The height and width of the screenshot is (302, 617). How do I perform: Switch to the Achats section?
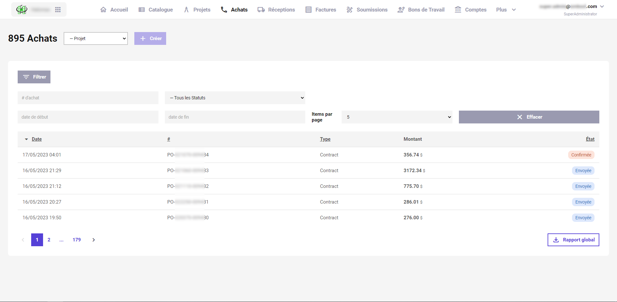point(234,10)
